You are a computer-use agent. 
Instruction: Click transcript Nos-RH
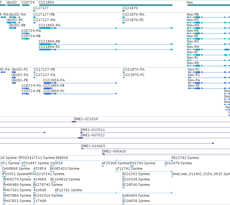pyautogui.click(x=193, y=47)
